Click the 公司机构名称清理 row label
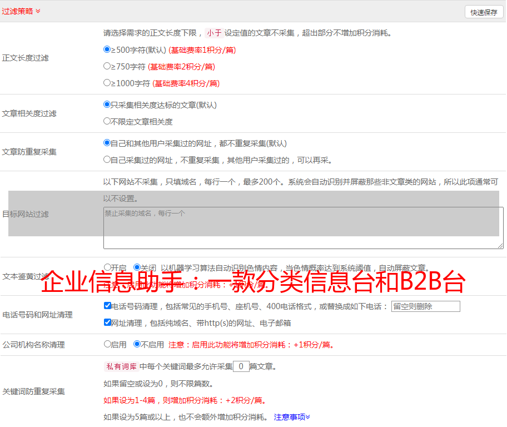Image resolution: width=507 pixels, height=427 pixels. 33,345
